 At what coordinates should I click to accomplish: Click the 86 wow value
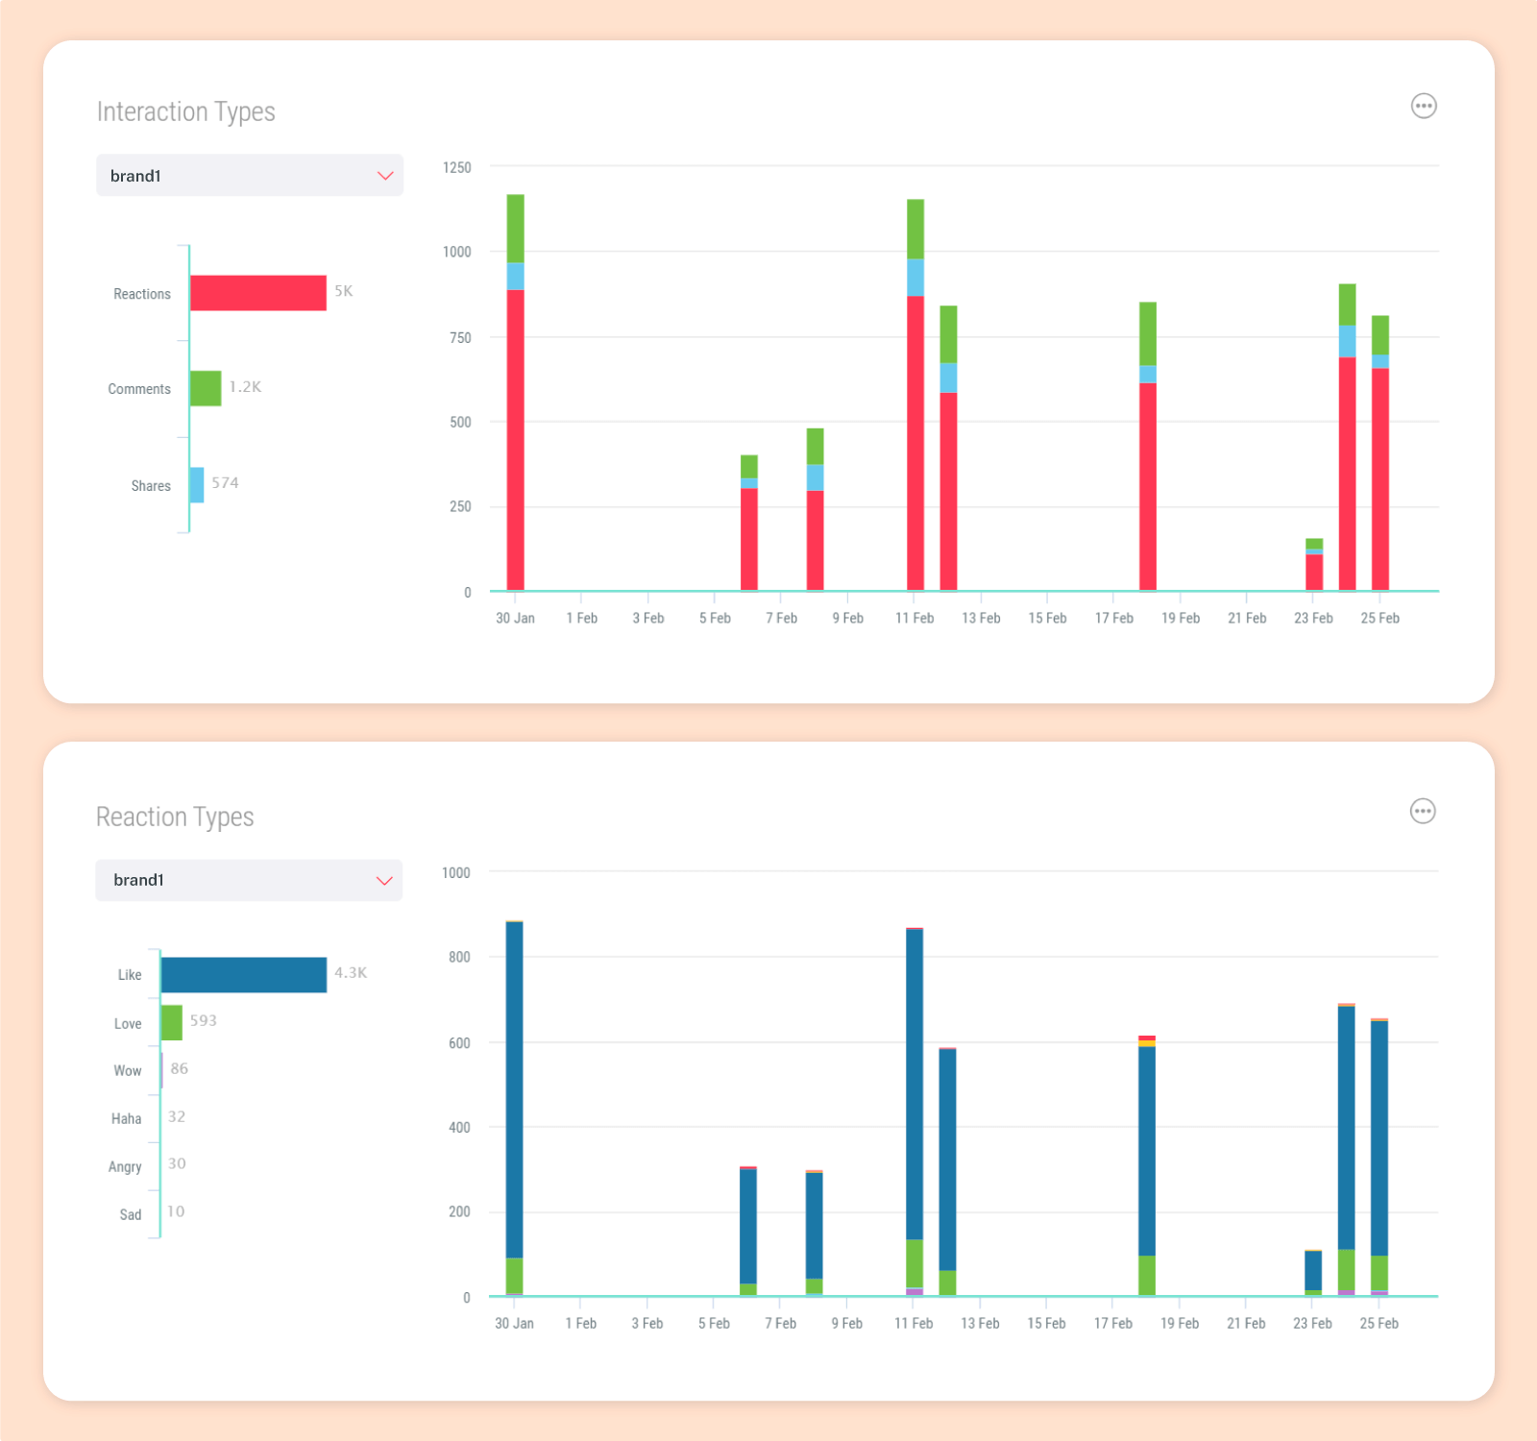[180, 1069]
